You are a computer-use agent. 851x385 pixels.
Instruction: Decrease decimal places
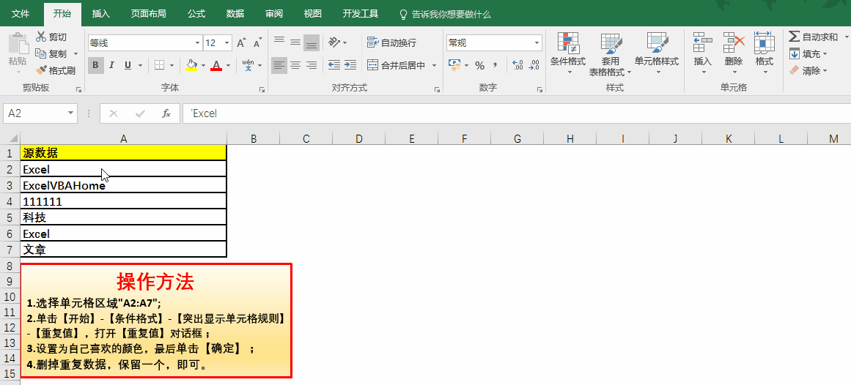coord(534,66)
